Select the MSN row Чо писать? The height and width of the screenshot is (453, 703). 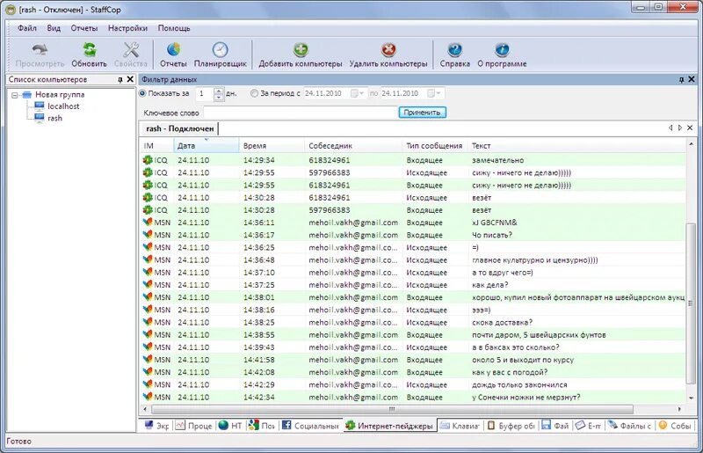412,235
